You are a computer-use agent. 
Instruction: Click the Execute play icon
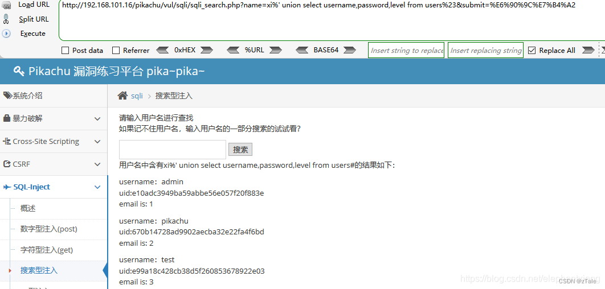coord(6,34)
